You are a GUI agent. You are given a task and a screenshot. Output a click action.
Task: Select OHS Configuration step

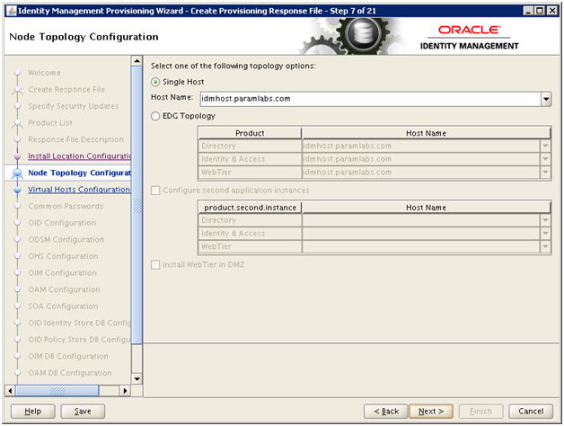tap(63, 256)
